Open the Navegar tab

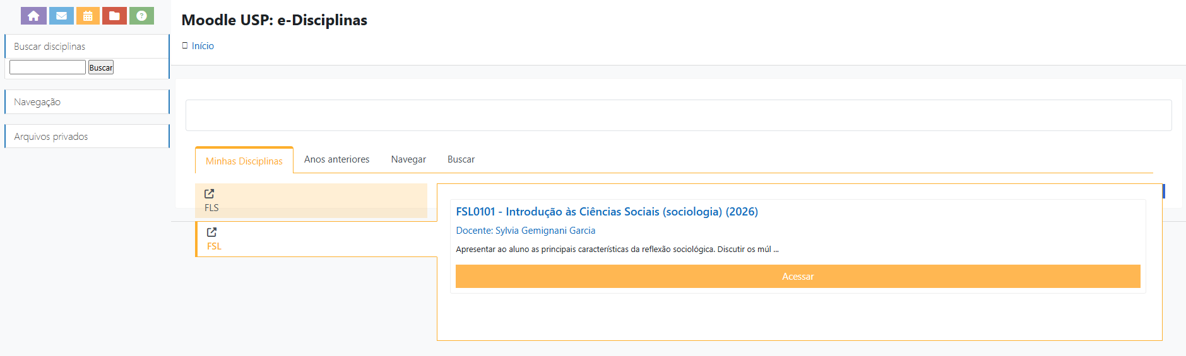[x=408, y=159]
